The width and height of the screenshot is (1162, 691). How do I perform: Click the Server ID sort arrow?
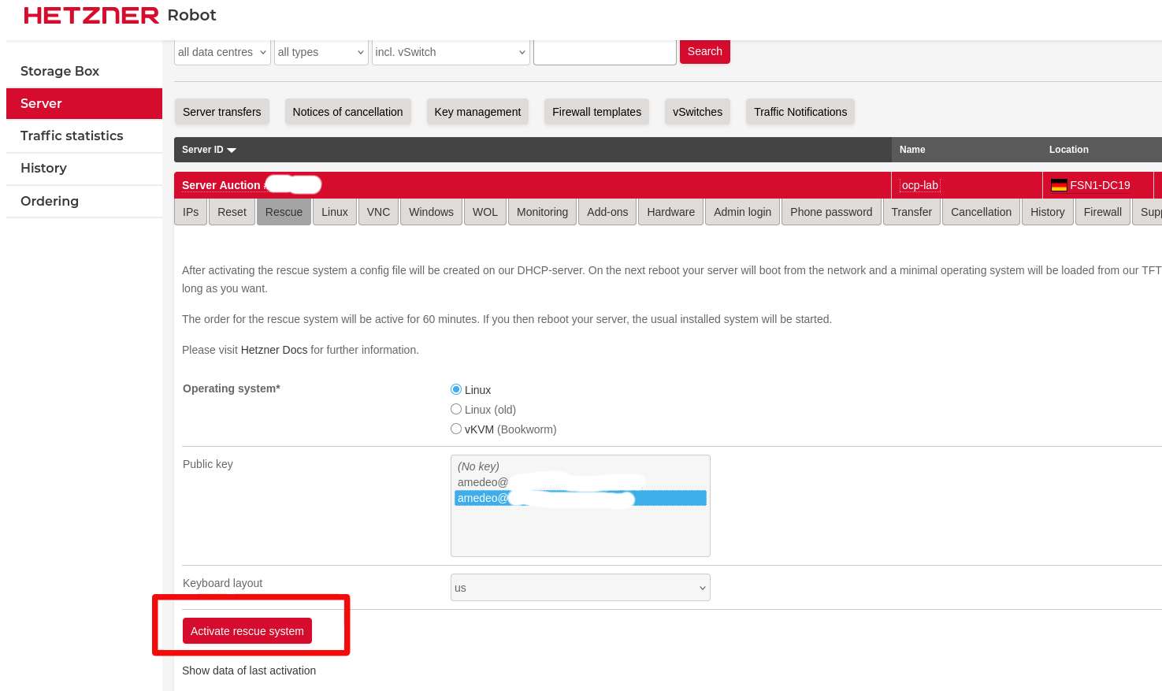tap(232, 150)
